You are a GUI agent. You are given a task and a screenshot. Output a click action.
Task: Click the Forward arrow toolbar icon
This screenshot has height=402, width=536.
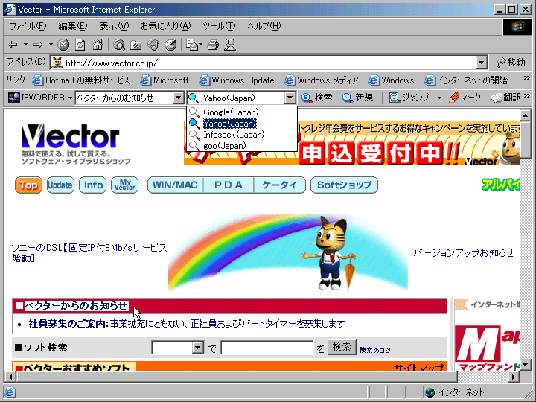[38, 45]
